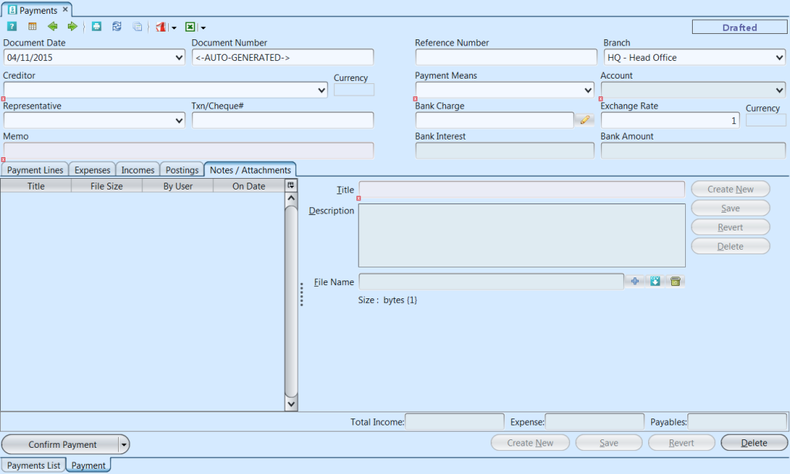The height and width of the screenshot is (474, 790).
Task: Switch to the Payments List bottom tab
Action: pos(33,466)
